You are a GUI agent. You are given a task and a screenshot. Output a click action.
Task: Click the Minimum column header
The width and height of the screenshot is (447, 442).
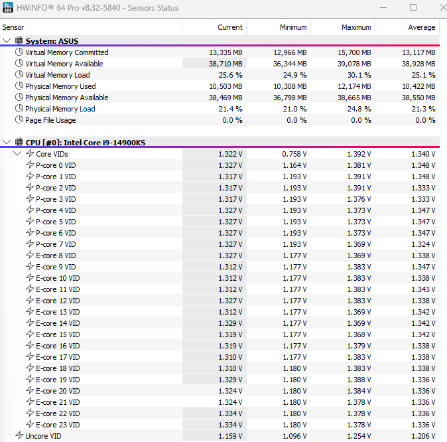pos(279,27)
